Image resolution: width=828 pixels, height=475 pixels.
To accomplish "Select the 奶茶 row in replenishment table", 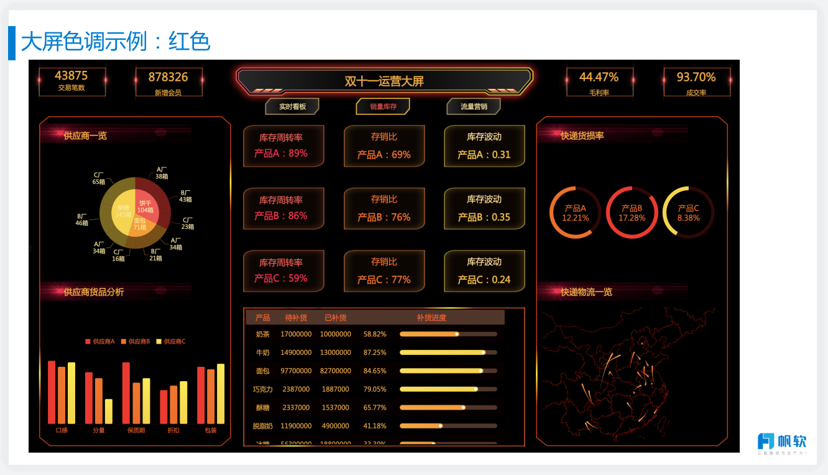I will (377, 334).
